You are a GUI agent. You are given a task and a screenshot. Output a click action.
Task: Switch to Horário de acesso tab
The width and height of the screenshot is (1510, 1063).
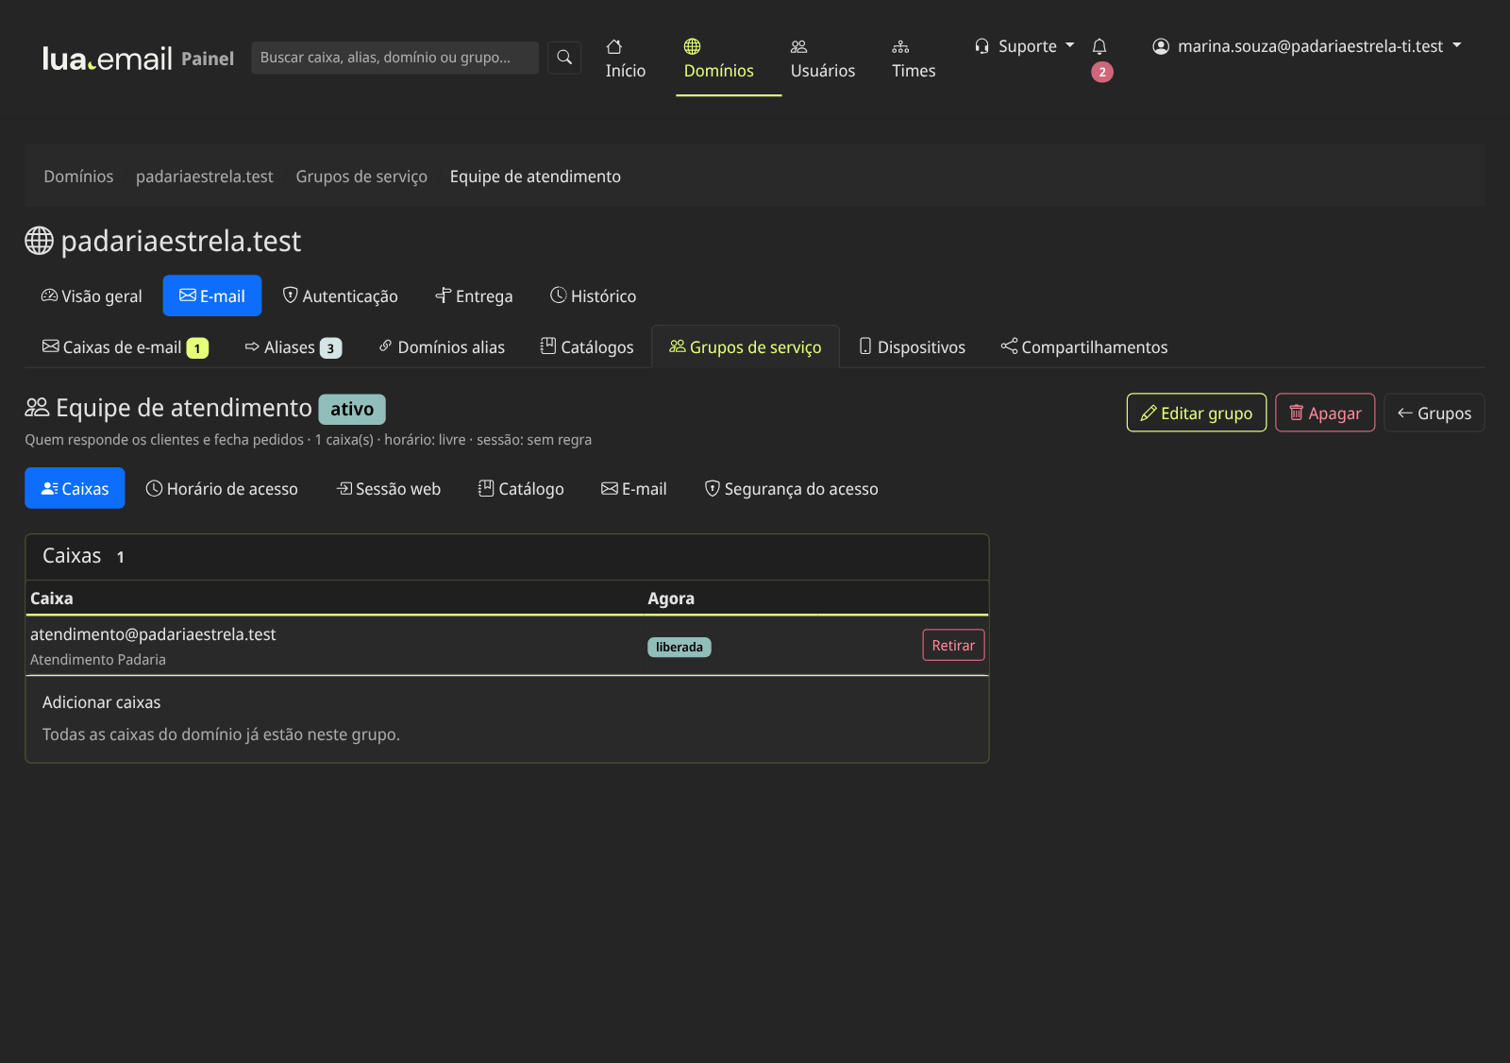[x=222, y=489]
